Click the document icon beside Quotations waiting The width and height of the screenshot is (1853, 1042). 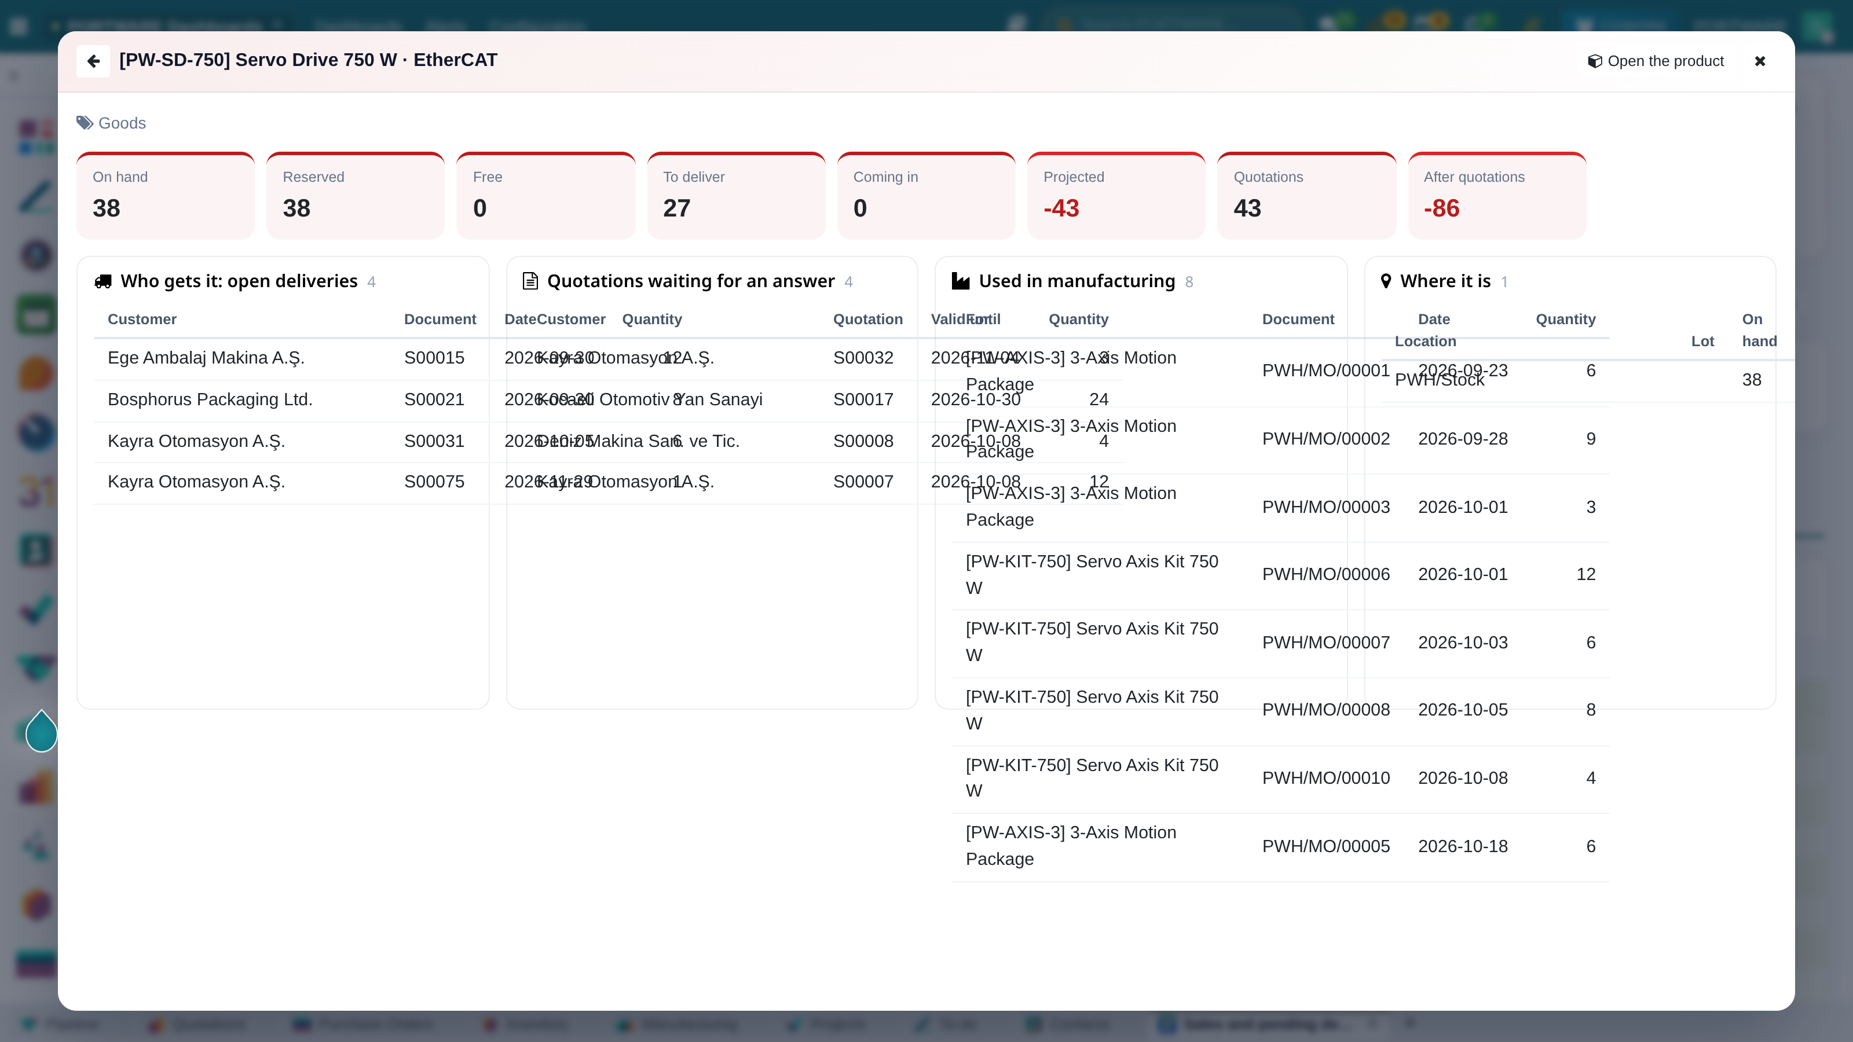(530, 281)
